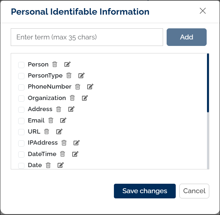Delete the DateTime term

click(x=62, y=154)
